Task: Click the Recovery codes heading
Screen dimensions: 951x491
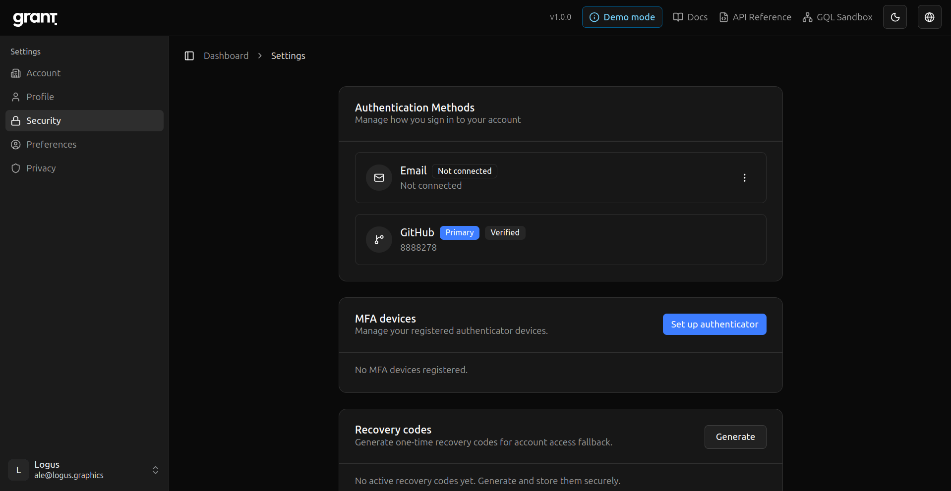Action: (x=393, y=430)
